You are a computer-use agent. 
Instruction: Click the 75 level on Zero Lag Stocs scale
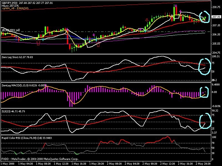(x=213, y=63)
